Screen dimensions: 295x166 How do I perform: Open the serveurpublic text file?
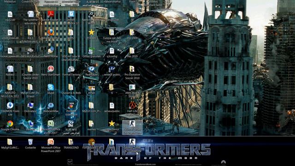(x=112, y=106)
